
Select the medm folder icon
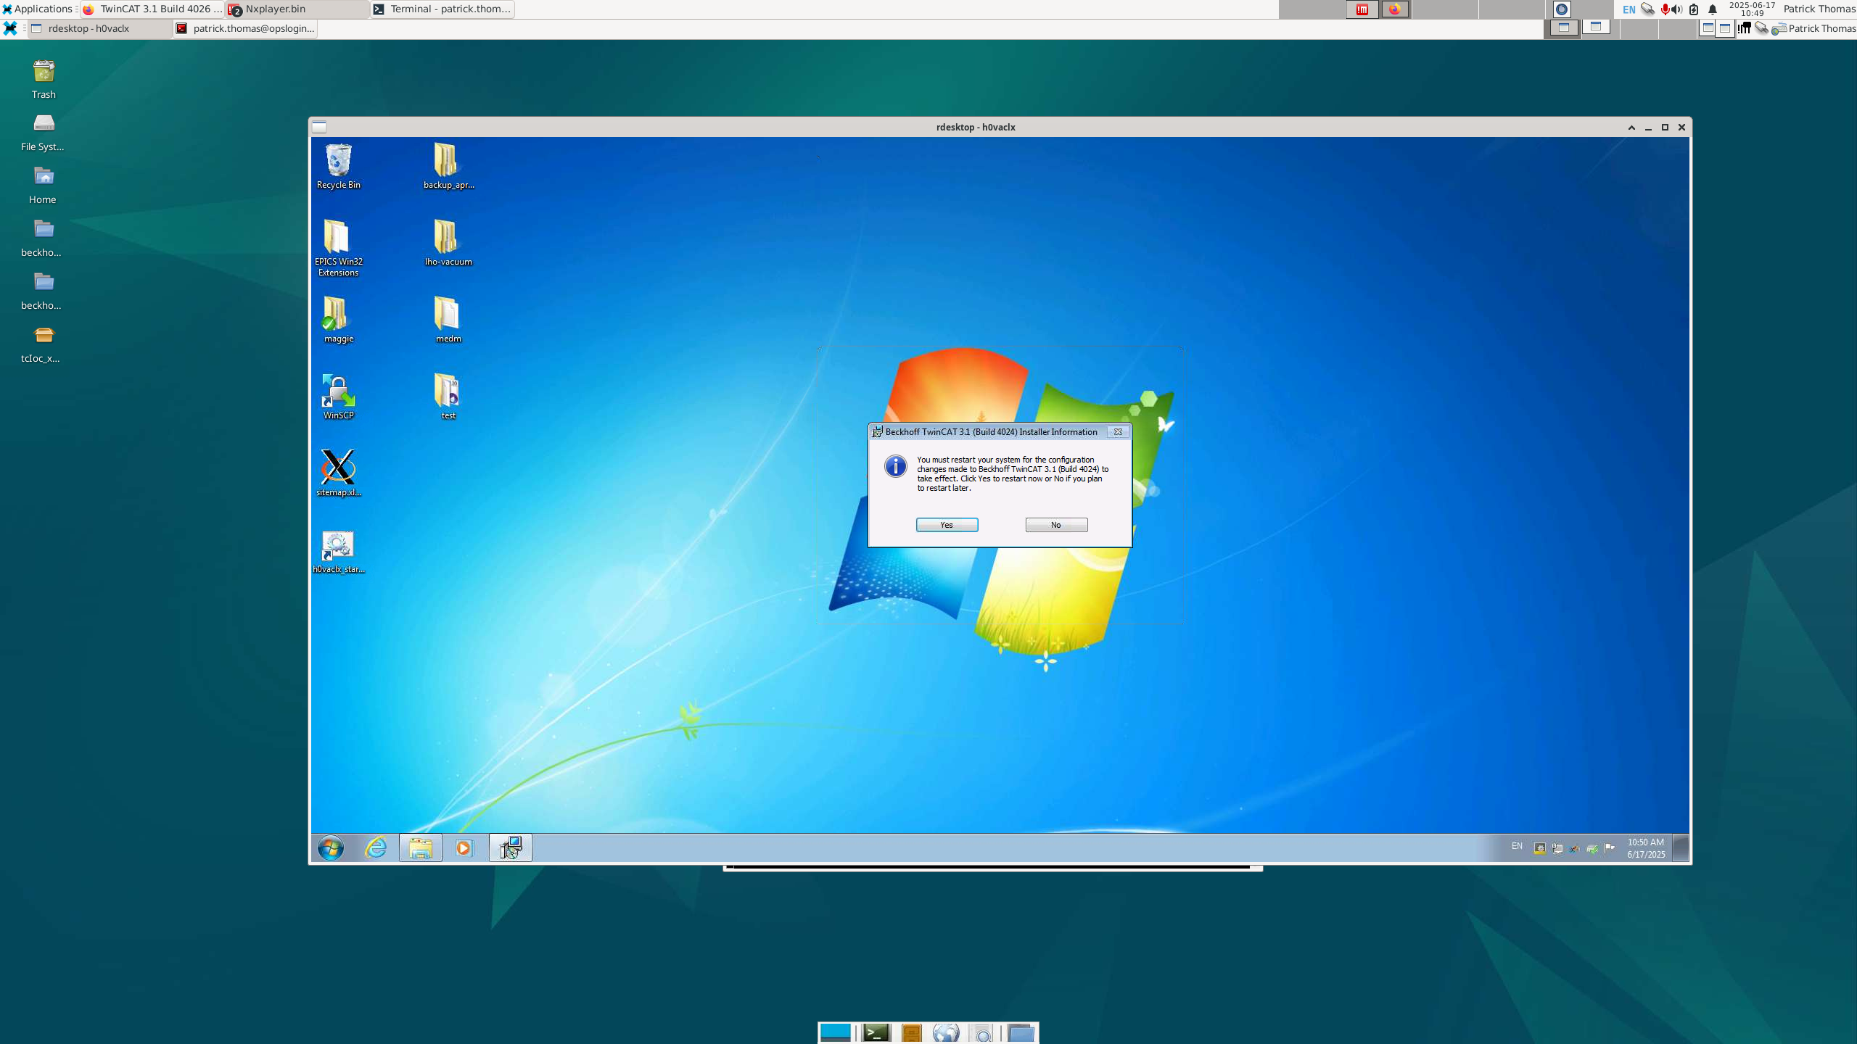click(x=448, y=320)
